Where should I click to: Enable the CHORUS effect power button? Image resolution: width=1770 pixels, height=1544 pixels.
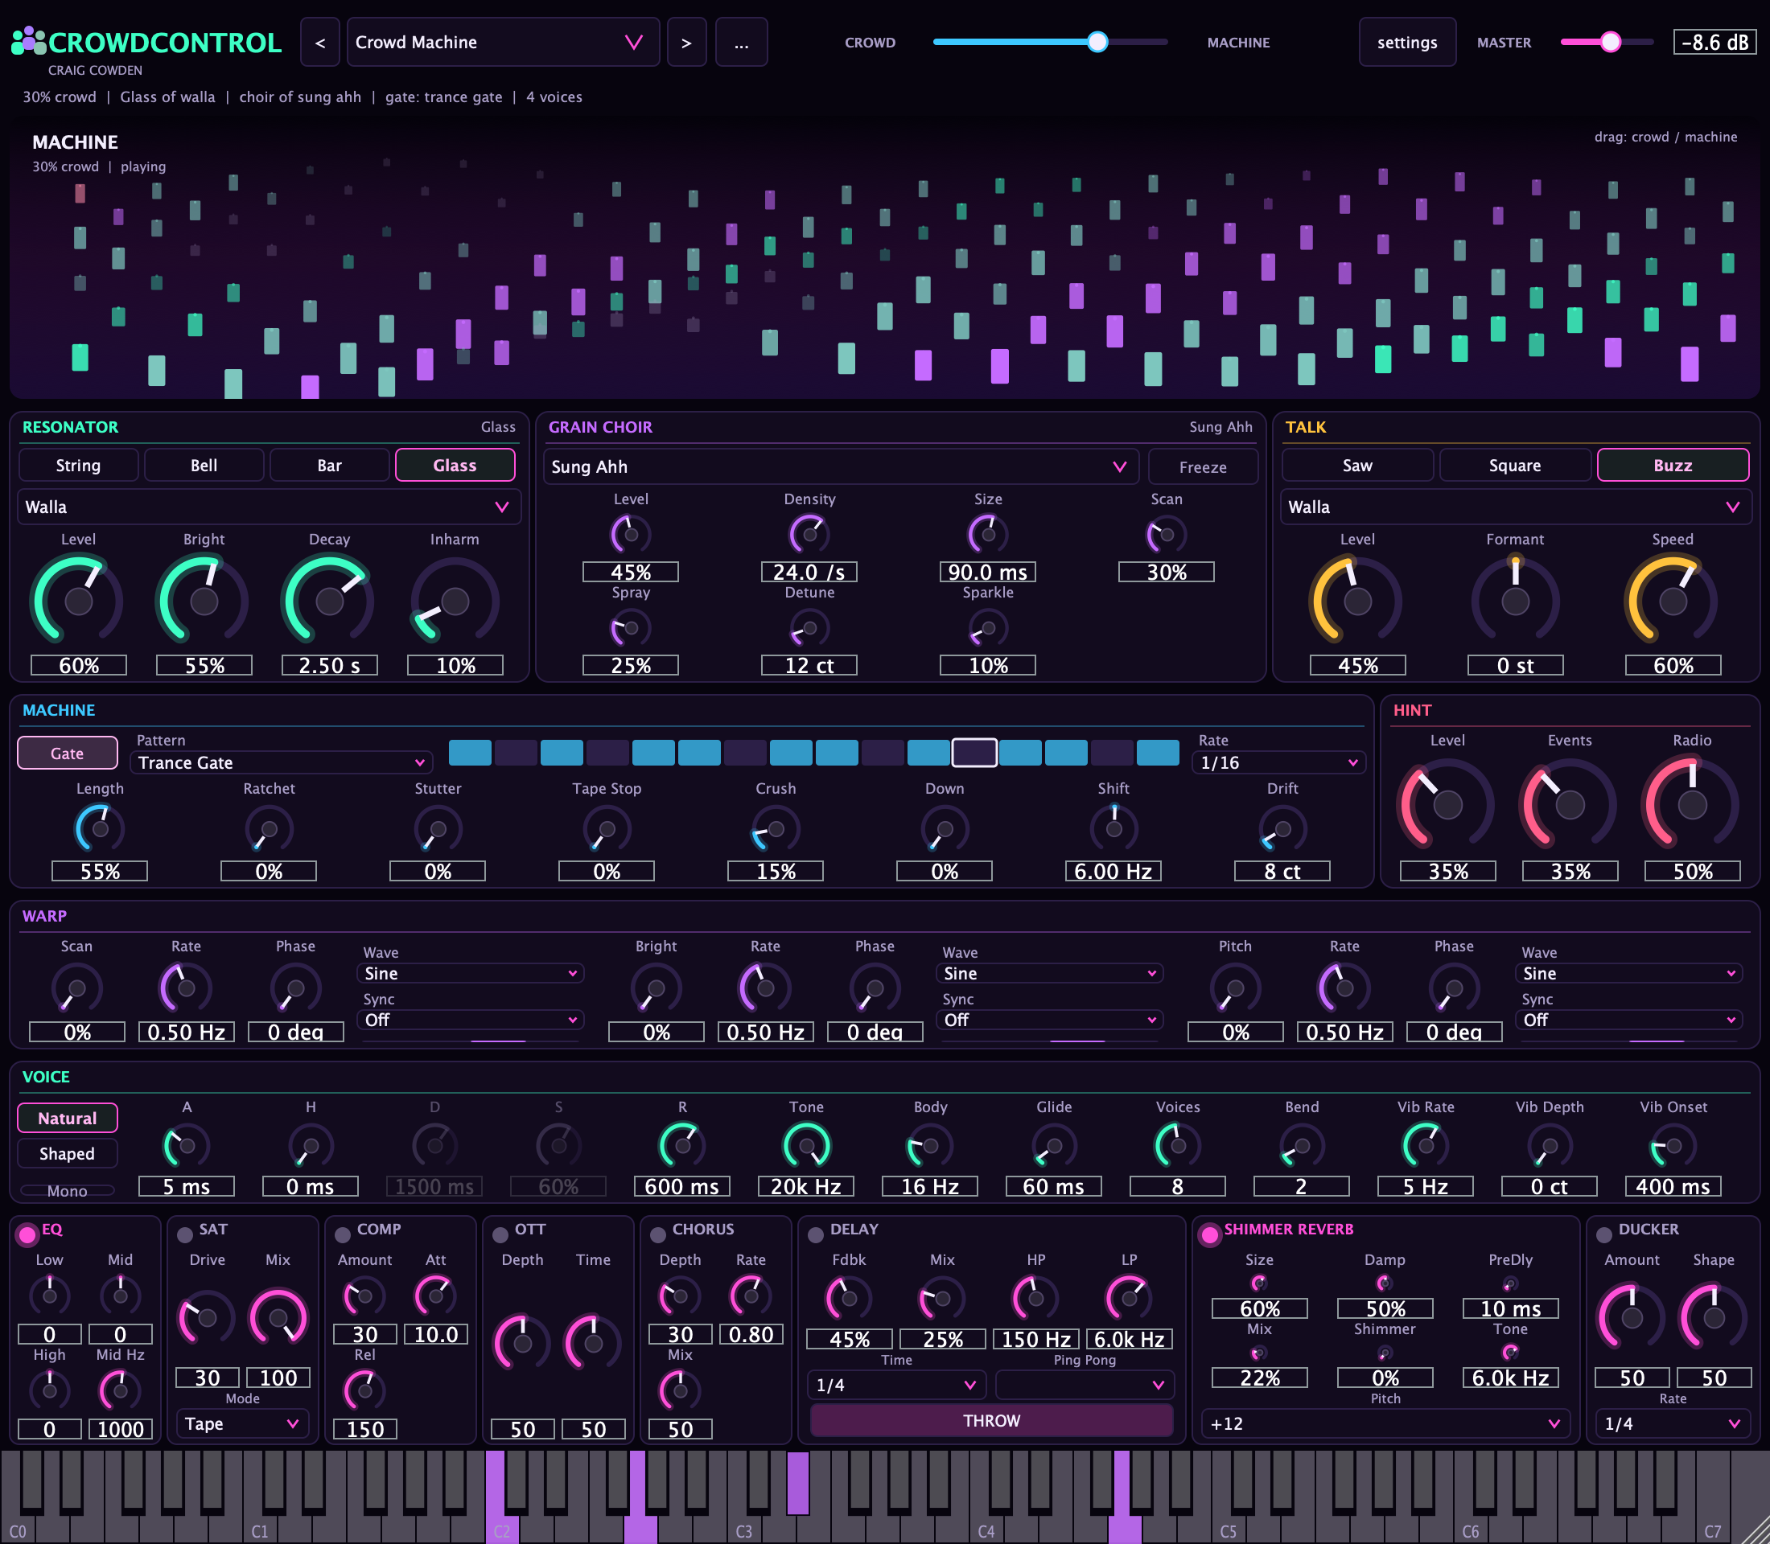[x=658, y=1234]
